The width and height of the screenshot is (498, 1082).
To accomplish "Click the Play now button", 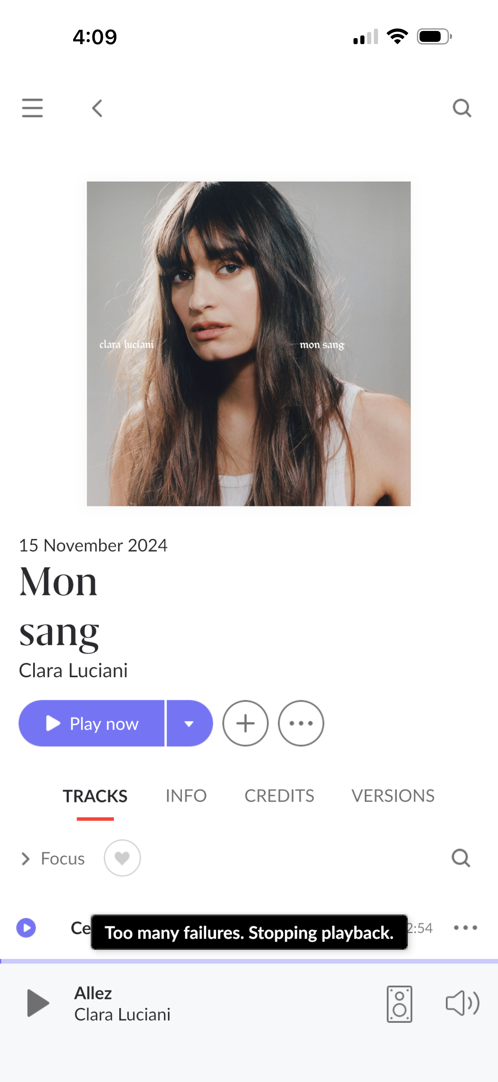I will pos(92,723).
